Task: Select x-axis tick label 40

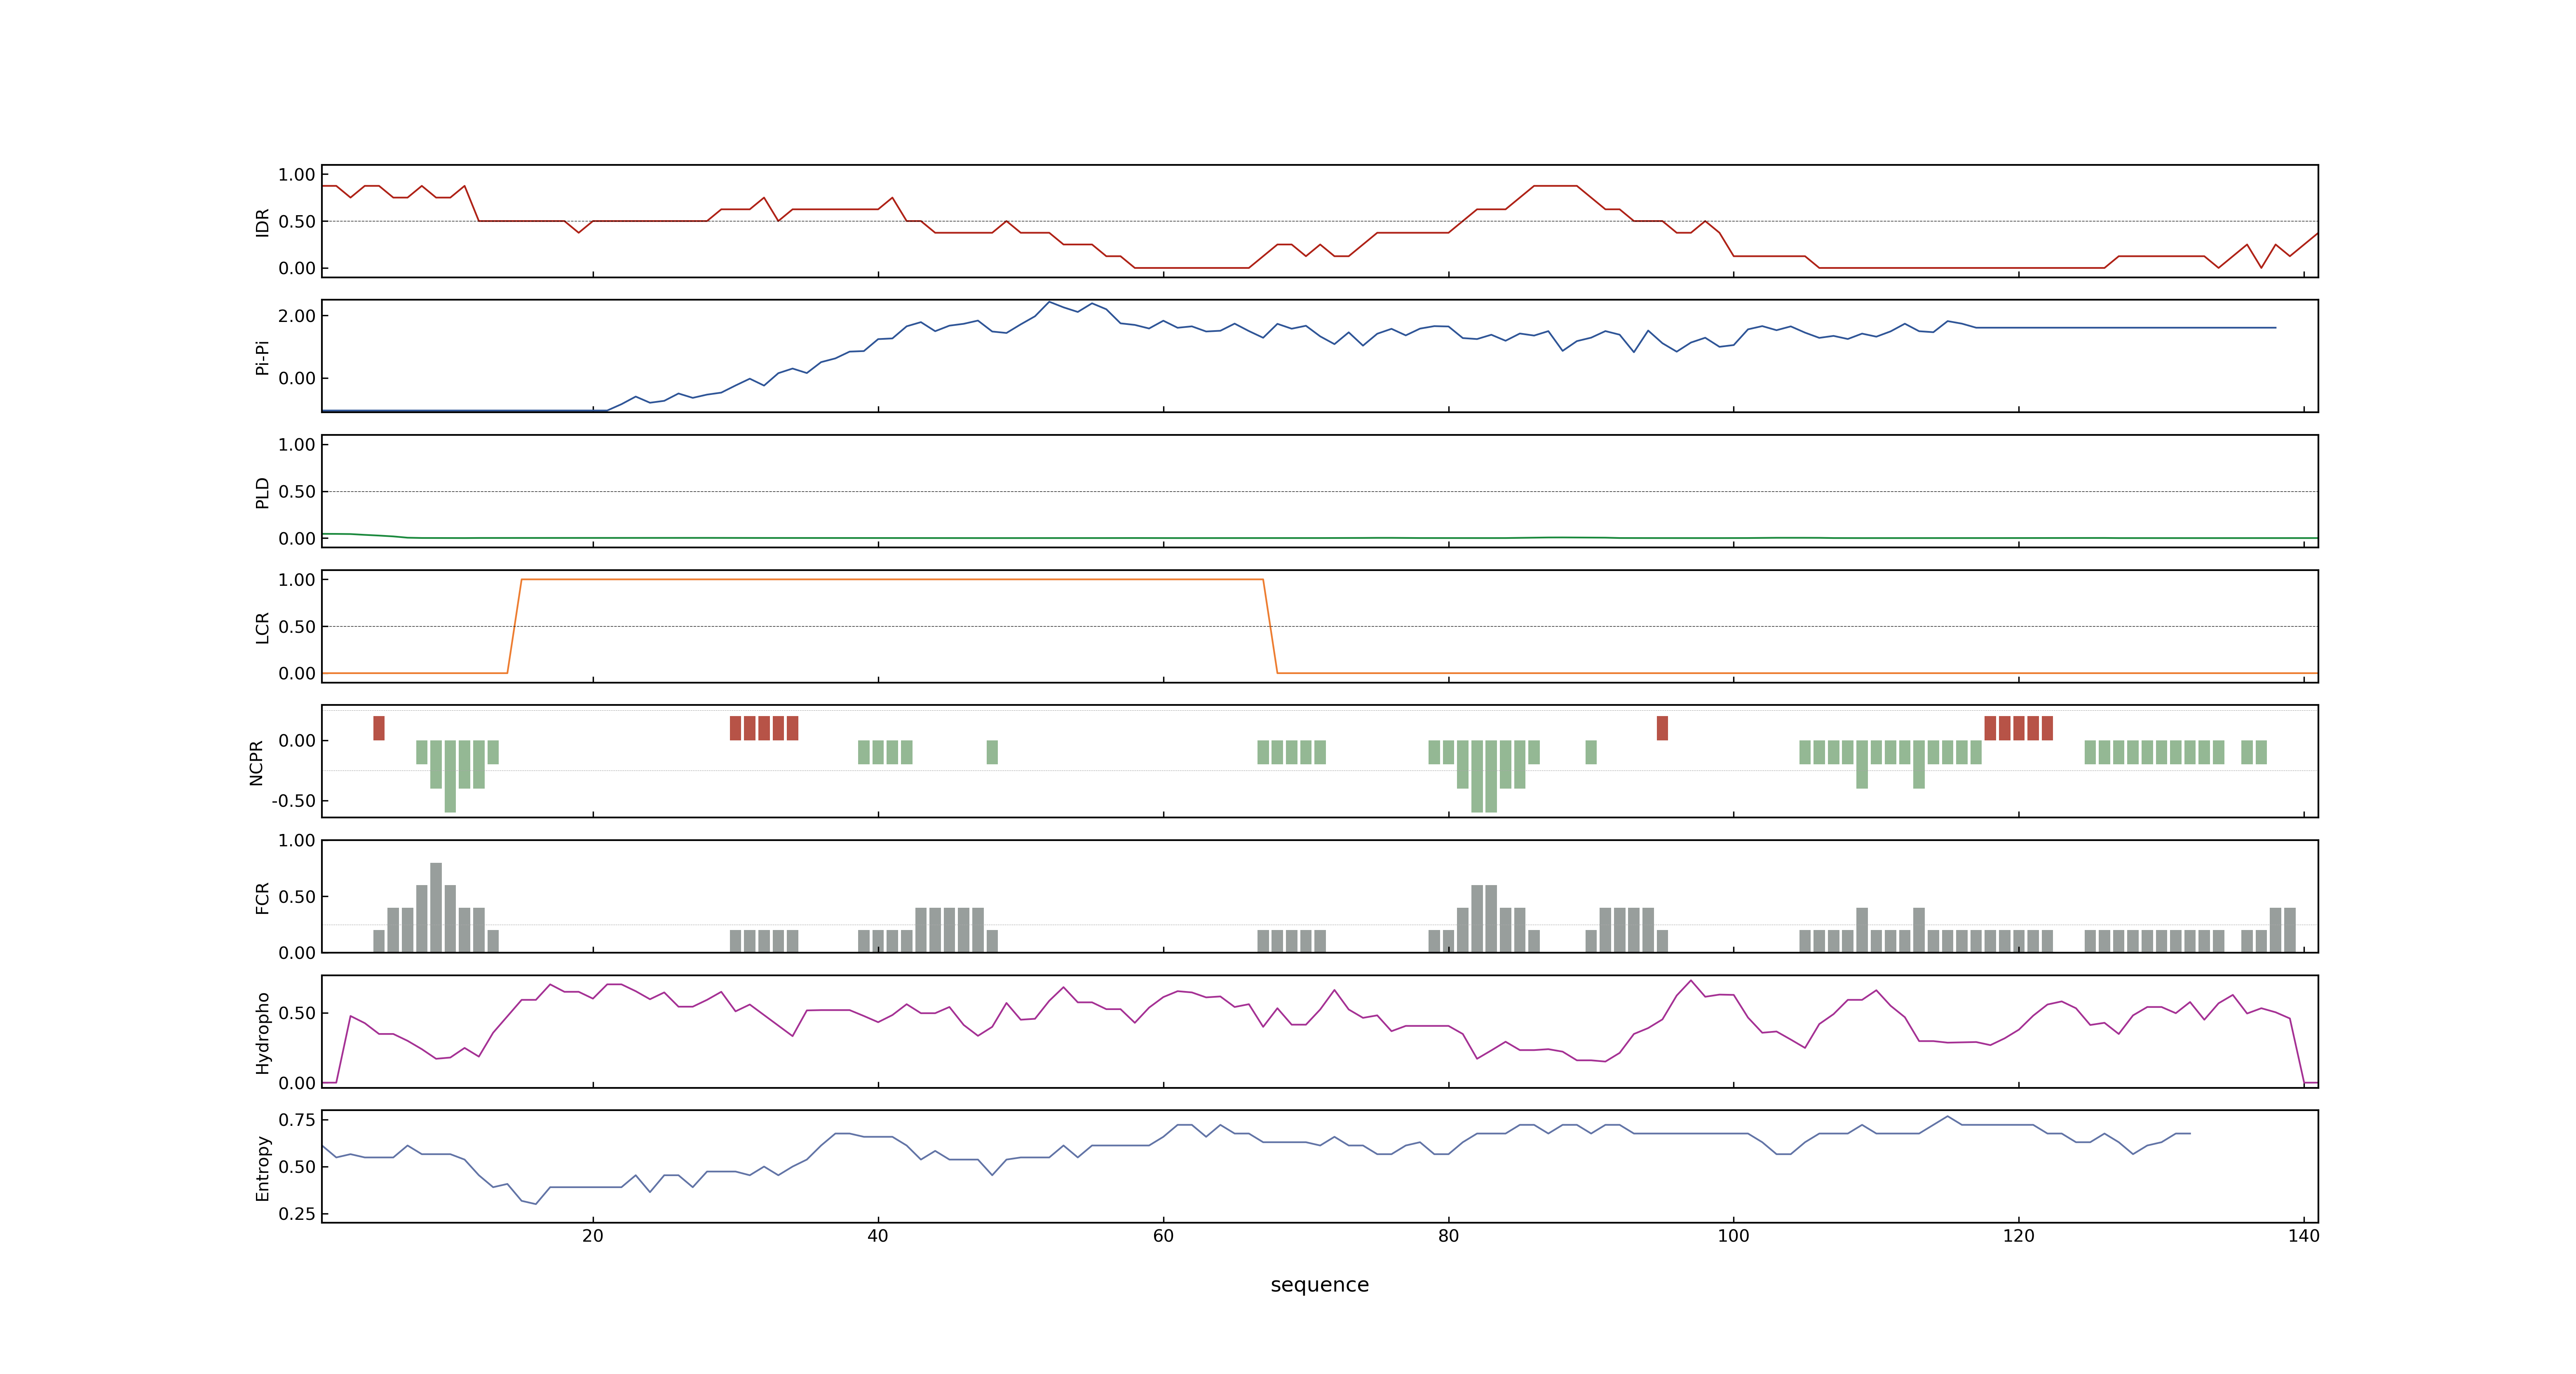Action: click(x=878, y=1235)
